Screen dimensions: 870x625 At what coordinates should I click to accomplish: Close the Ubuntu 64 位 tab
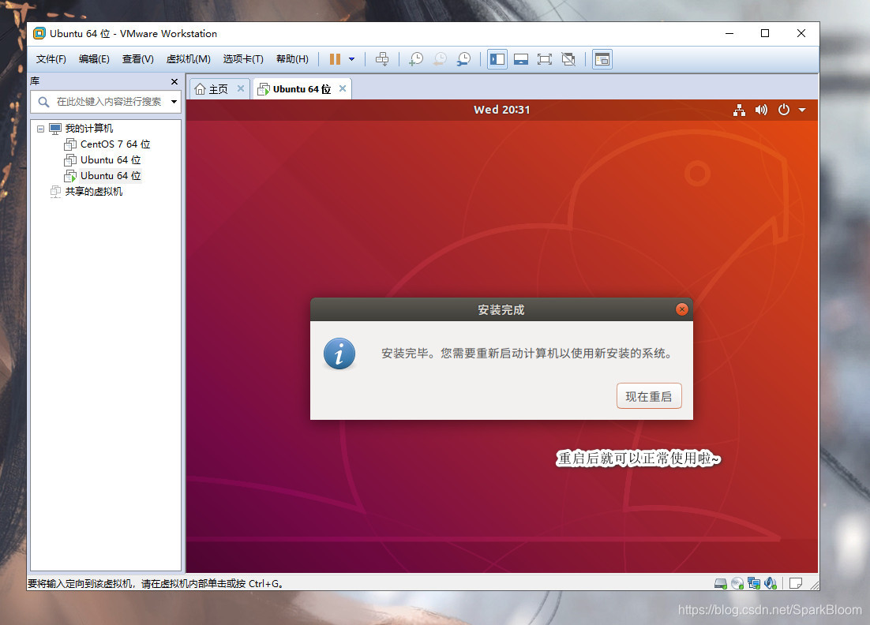click(343, 88)
